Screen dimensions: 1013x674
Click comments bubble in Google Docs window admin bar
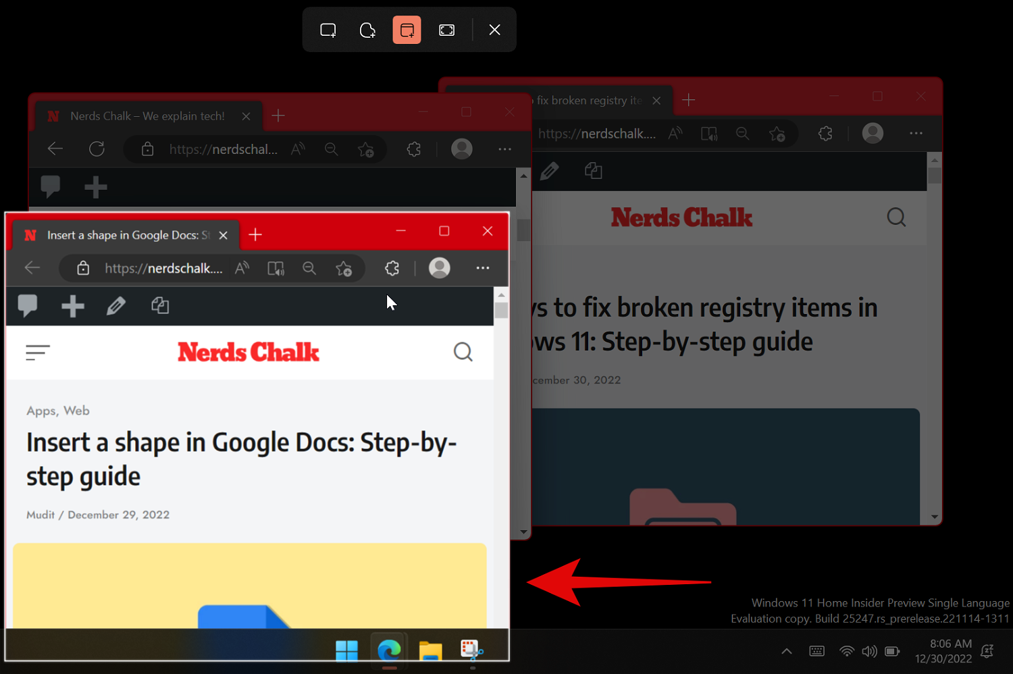[x=28, y=306]
